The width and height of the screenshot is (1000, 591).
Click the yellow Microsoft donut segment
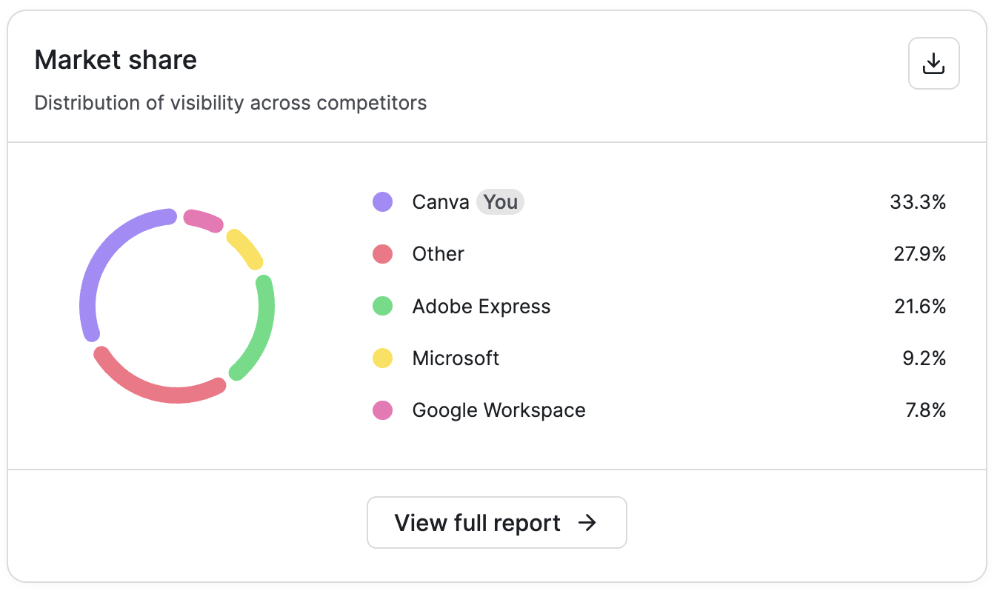[x=245, y=249]
